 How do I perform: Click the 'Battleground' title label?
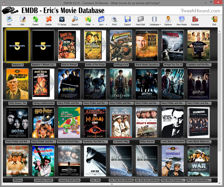point(121,65)
